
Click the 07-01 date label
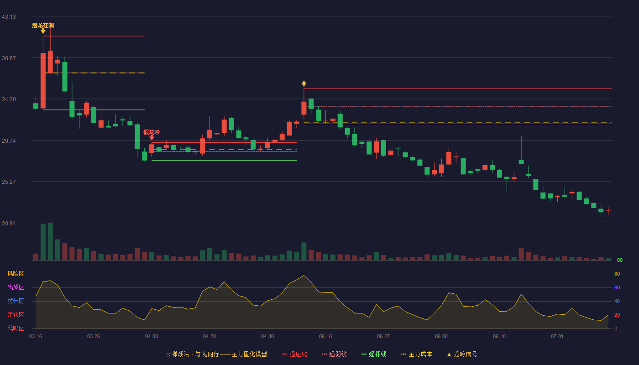click(557, 336)
